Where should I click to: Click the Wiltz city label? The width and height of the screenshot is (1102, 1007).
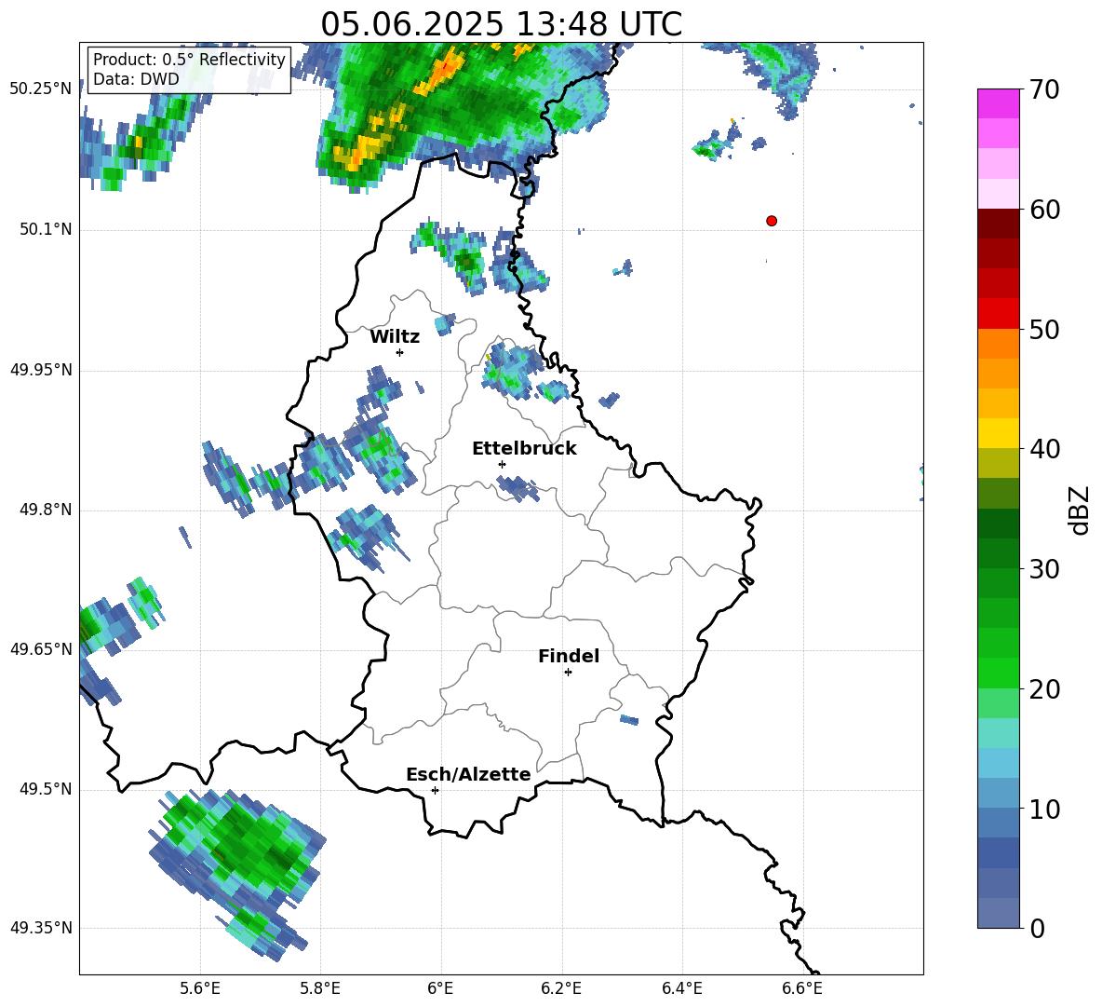tap(395, 337)
